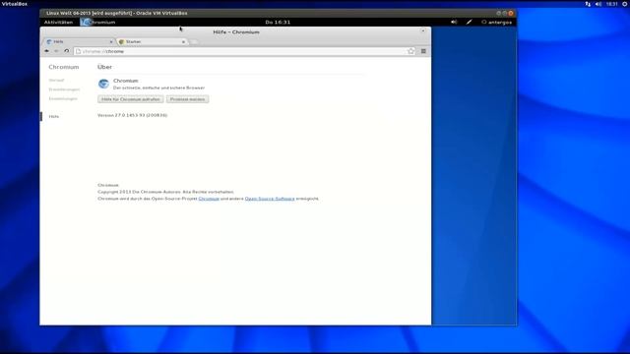
Task: Open the host power/settings gear icon
Action: pyautogui.click(x=625, y=4)
